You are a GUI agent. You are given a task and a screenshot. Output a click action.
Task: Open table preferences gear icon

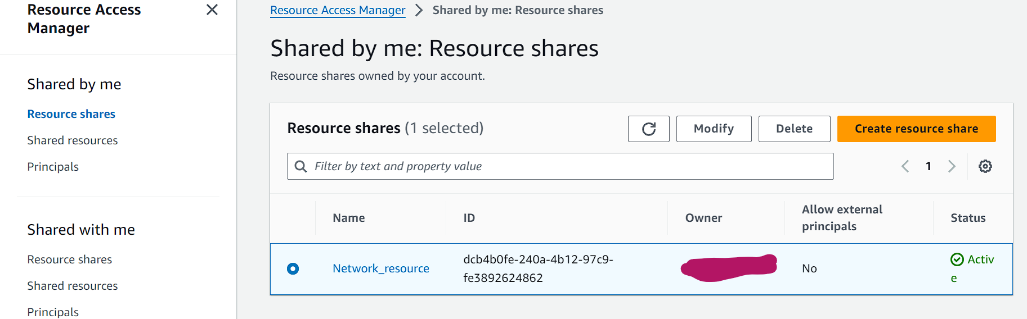click(x=985, y=166)
